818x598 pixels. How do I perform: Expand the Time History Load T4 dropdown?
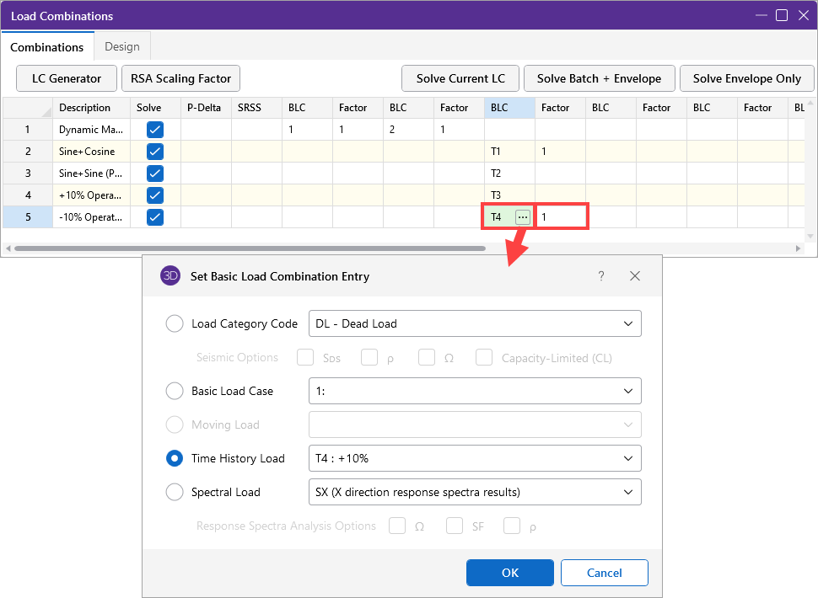pyautogui.click(x=475, y=458)
